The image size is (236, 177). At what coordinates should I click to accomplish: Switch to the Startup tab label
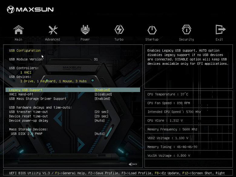pos(152,39)
